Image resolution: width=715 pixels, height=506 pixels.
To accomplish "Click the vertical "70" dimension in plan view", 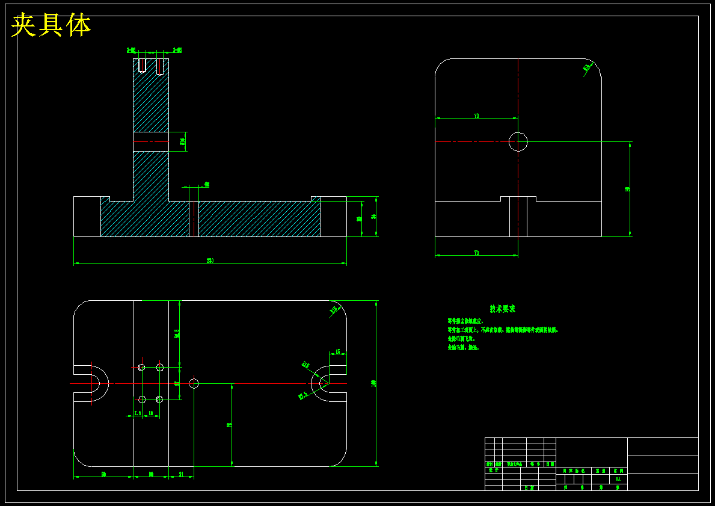I will click(229, 425).
